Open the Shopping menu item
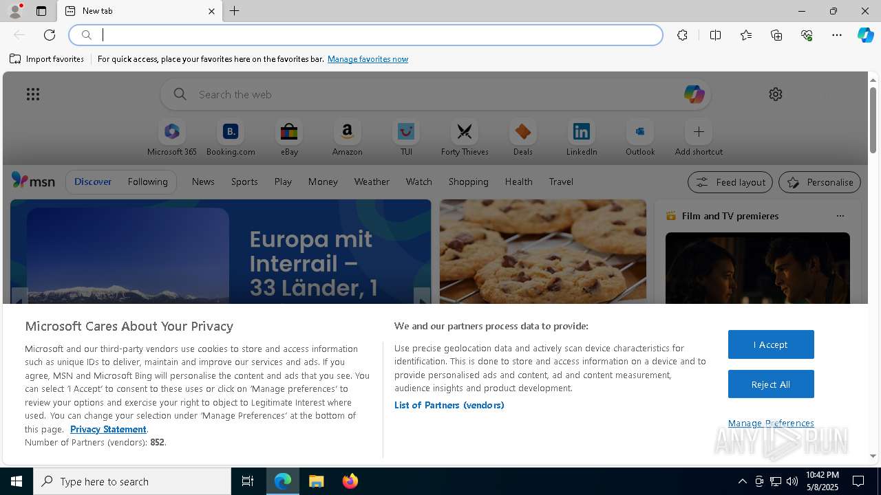The image size is (881, 495). pos(468,181)
